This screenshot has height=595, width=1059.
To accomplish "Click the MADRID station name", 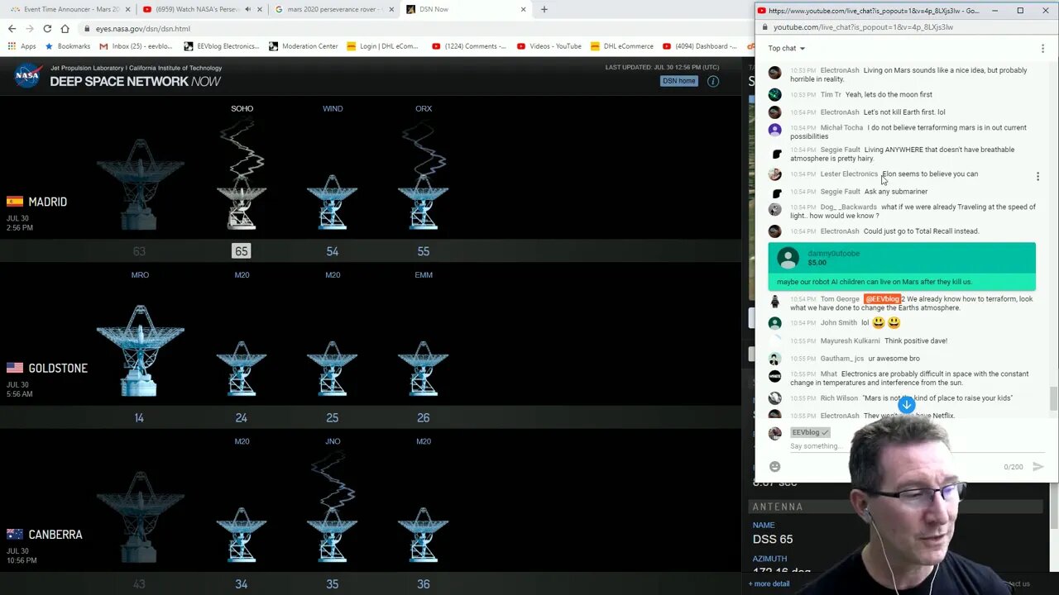I will point(48,202).
